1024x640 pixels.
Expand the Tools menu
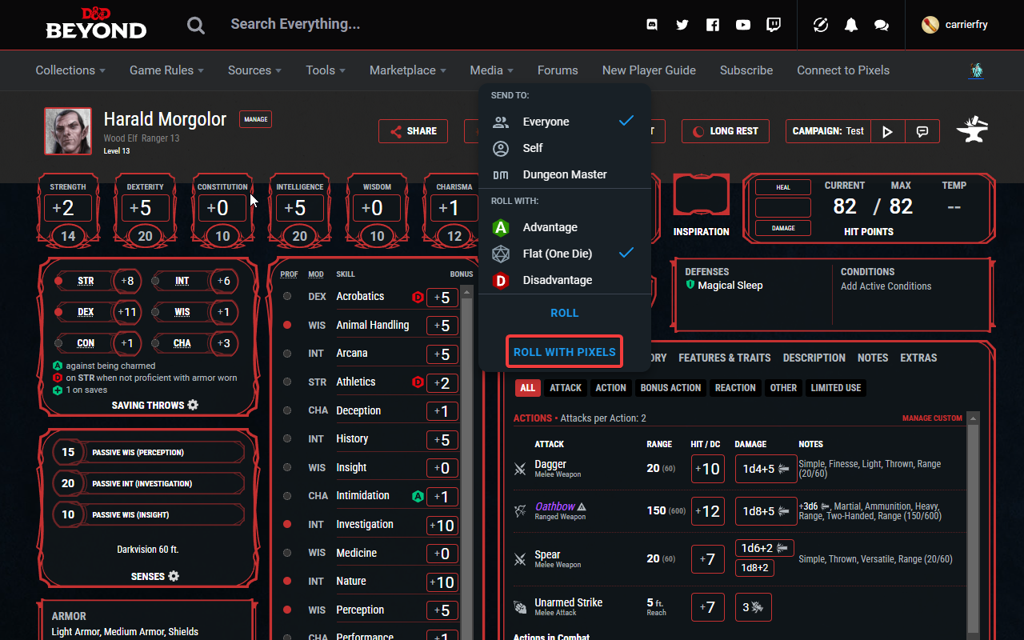325,70
